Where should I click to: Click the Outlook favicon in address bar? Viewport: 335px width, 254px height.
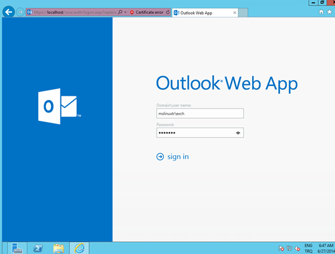coord(30,12)
